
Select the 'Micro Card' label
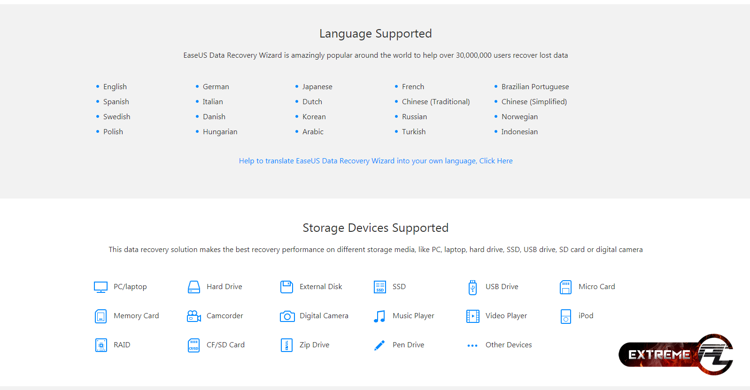point(597,287)
